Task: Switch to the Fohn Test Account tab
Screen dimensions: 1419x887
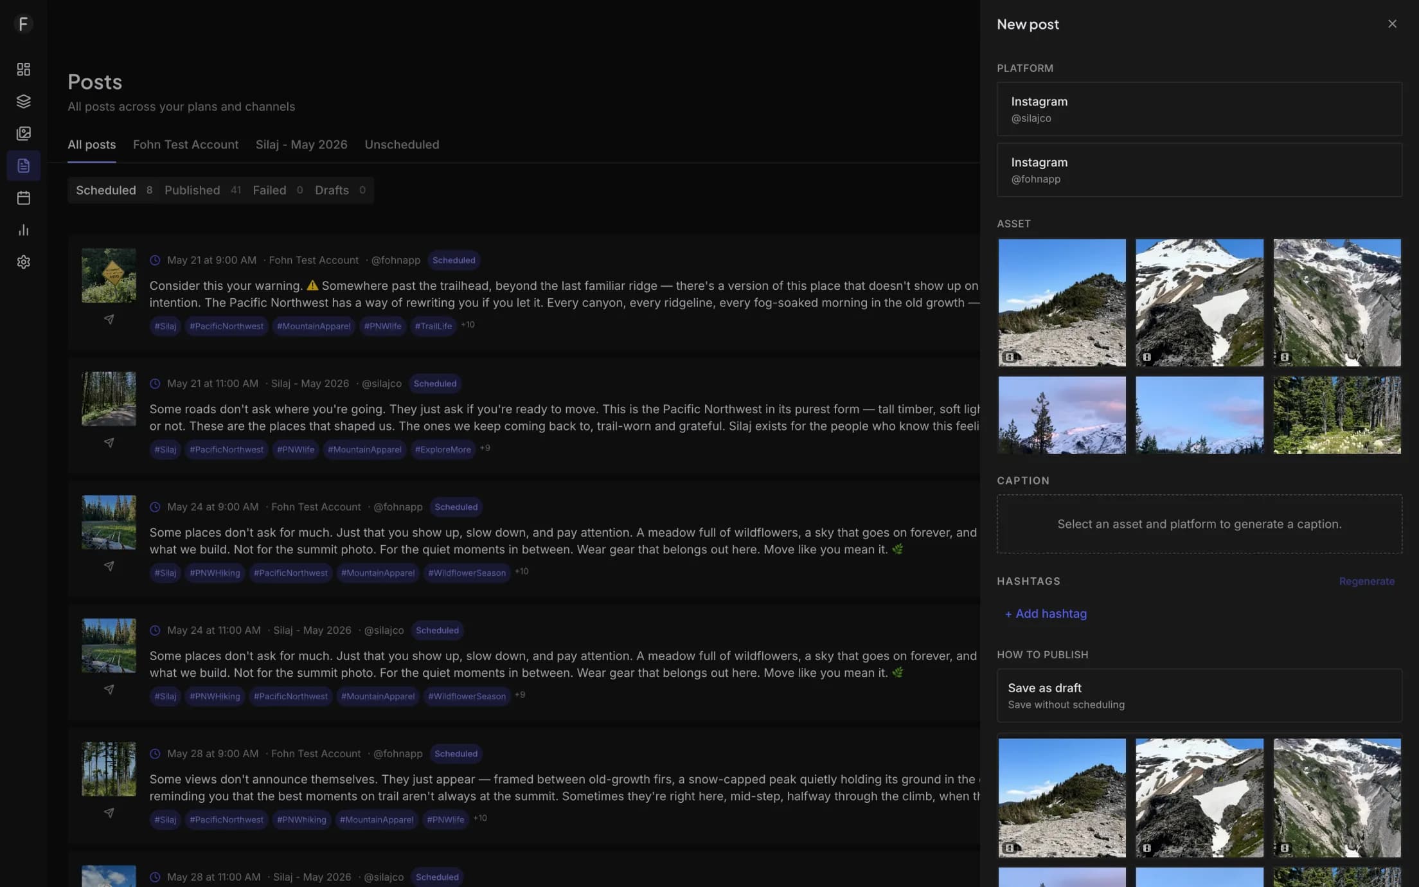Action: [186, 145]
